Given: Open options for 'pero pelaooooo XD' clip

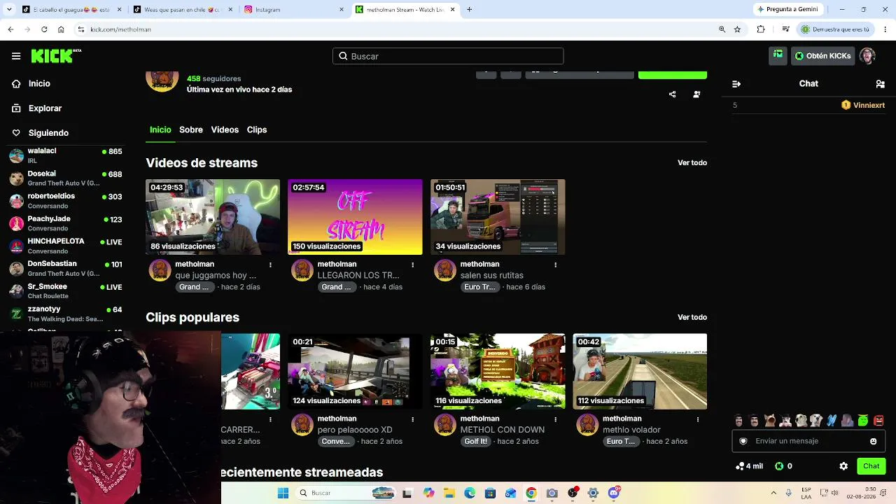Looking at the screenshot, I should tap(413, 419).
